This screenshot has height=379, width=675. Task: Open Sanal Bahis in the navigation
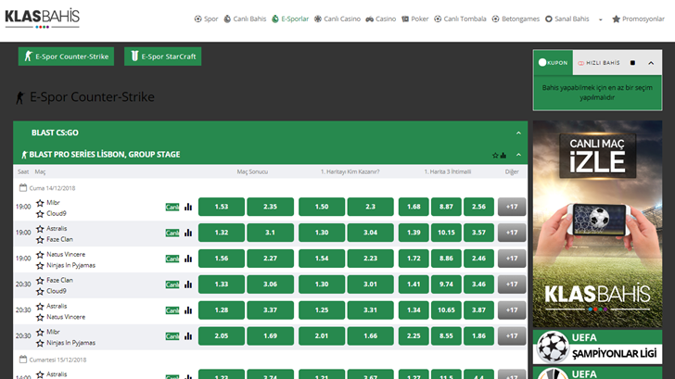567,19
